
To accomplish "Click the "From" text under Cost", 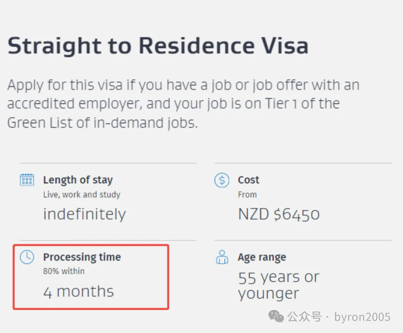I will click(247, 195).
